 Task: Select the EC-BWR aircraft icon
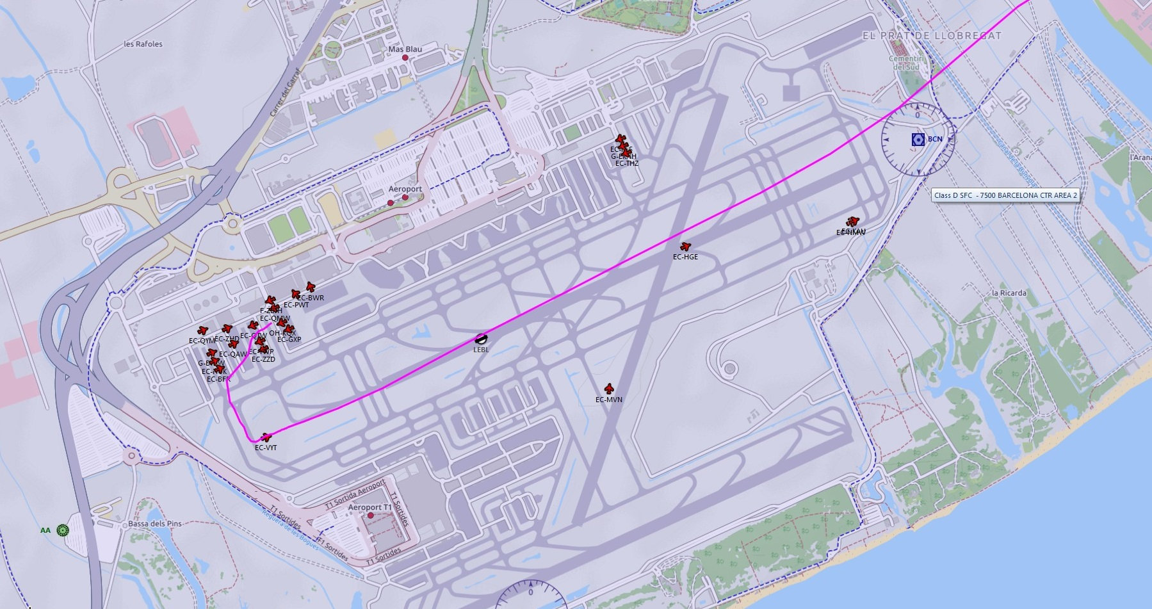[311, 287]
